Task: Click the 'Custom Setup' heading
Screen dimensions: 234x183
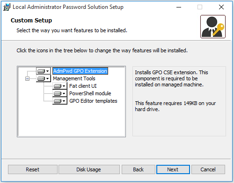Action: click(x=31, y=21)
